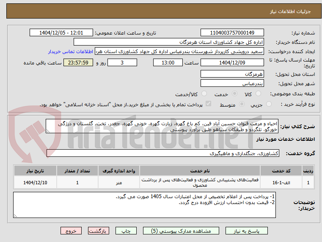The image size is (322, 242).
Task: Click the شرح کلی نیاز text area
Action: click(162, 126)
